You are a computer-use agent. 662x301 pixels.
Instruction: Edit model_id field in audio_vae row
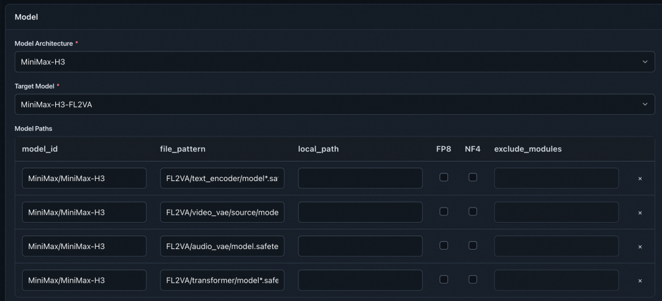tap(84, 246)
